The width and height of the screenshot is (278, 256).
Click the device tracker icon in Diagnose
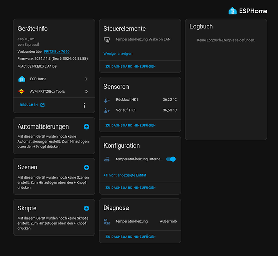click(x=106, y=221)
